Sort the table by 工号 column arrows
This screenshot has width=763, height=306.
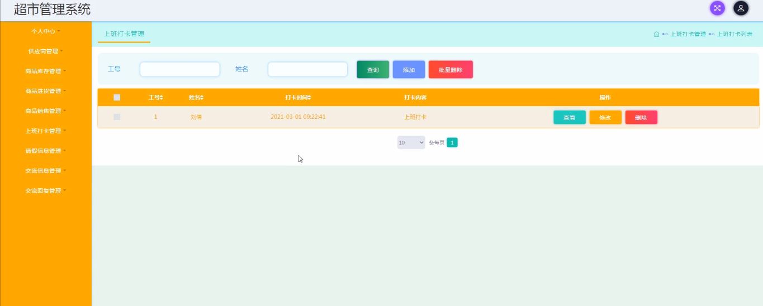(x=161, y=98)
